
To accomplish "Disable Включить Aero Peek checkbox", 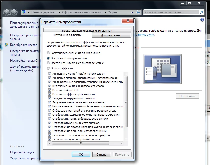I will (x=50, y=90).
